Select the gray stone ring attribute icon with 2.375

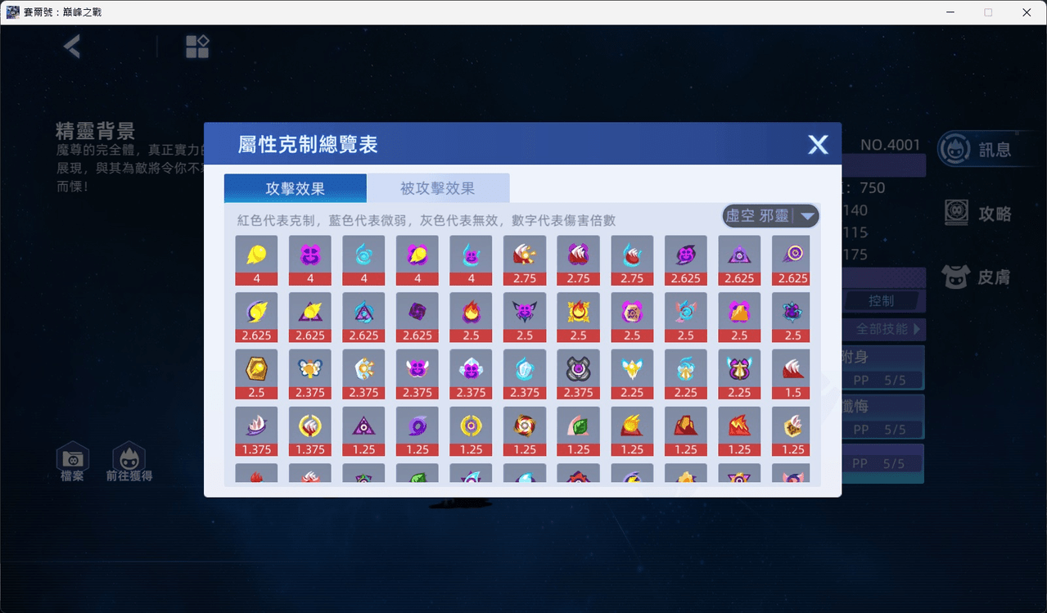(x=578, y=375)
